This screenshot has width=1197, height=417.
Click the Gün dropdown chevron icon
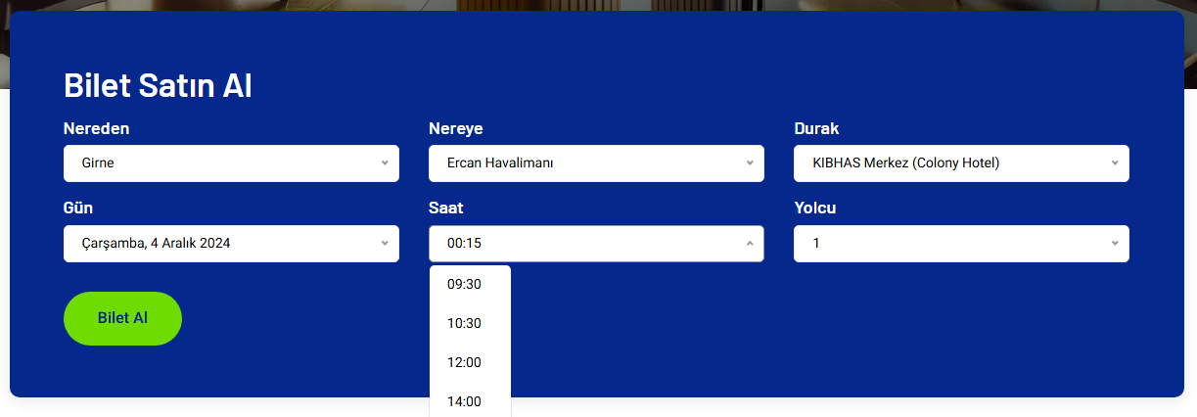point(385,244)
